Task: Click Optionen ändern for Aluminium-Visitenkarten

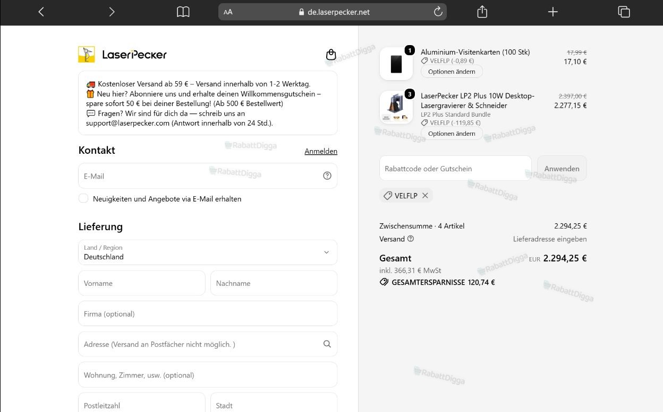Action: coord(452,72)
